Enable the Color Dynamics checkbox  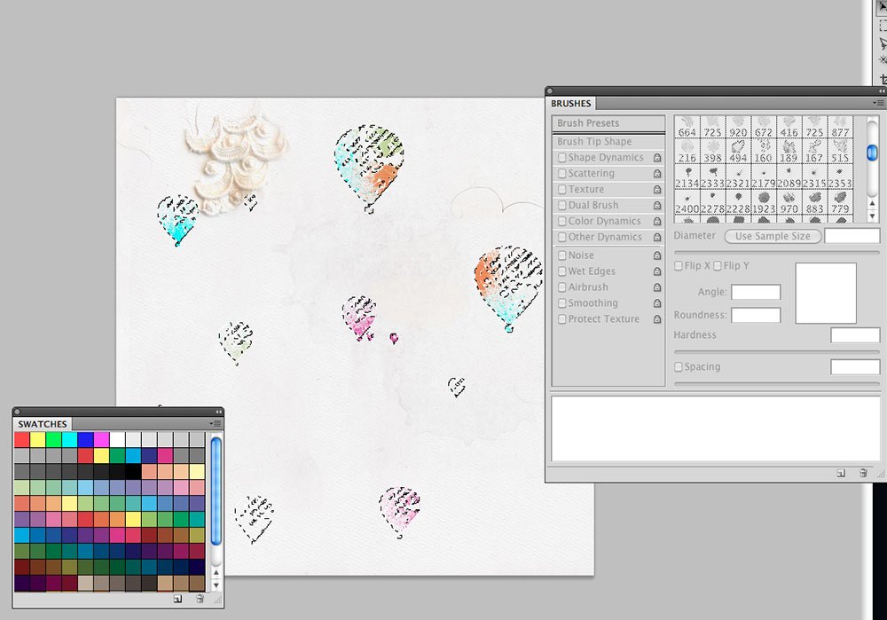561,221
